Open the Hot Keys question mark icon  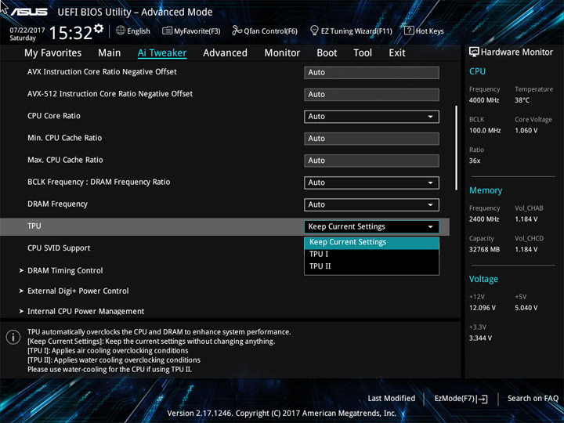[x=409, y=31]
